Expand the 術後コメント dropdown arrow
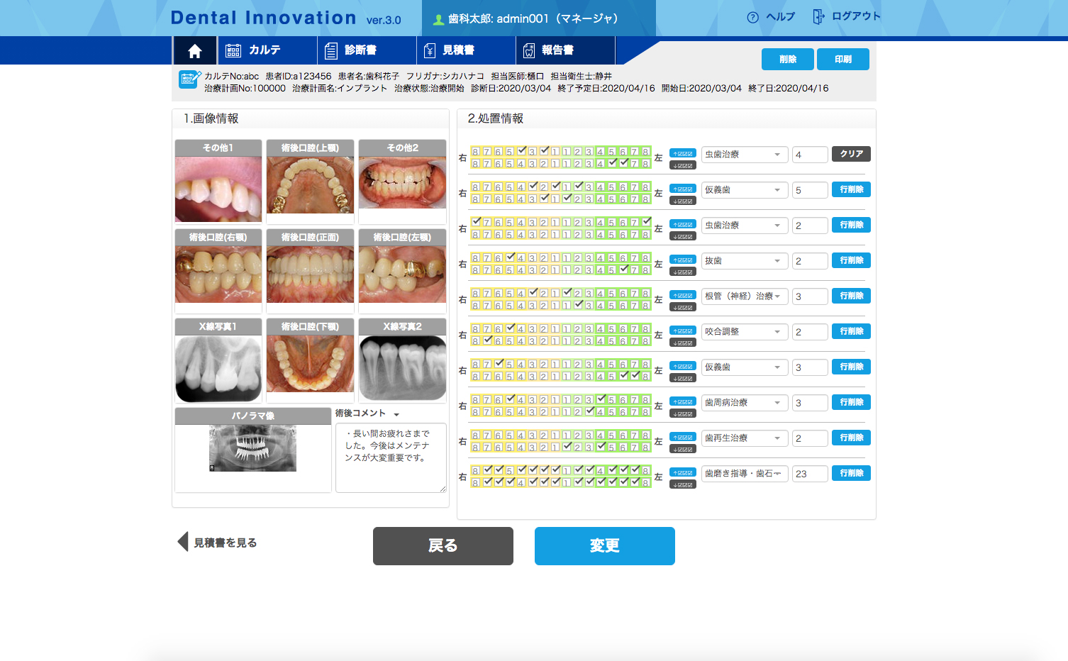This screenshot has width=1068, height=661. (396, 415)
